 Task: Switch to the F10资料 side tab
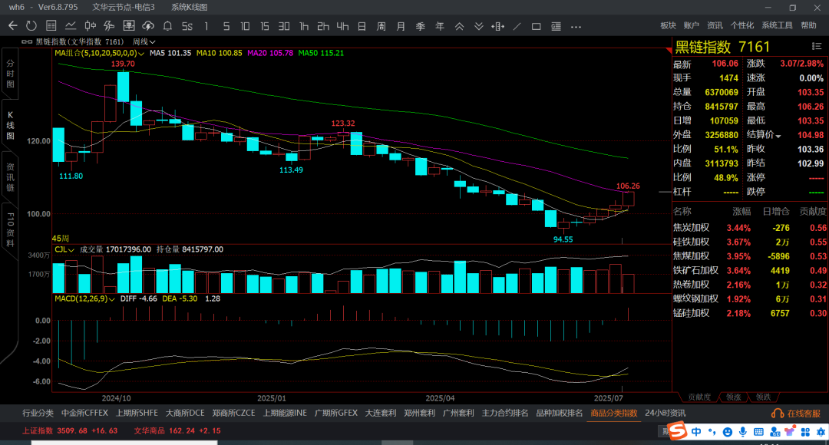coord(10,230)
